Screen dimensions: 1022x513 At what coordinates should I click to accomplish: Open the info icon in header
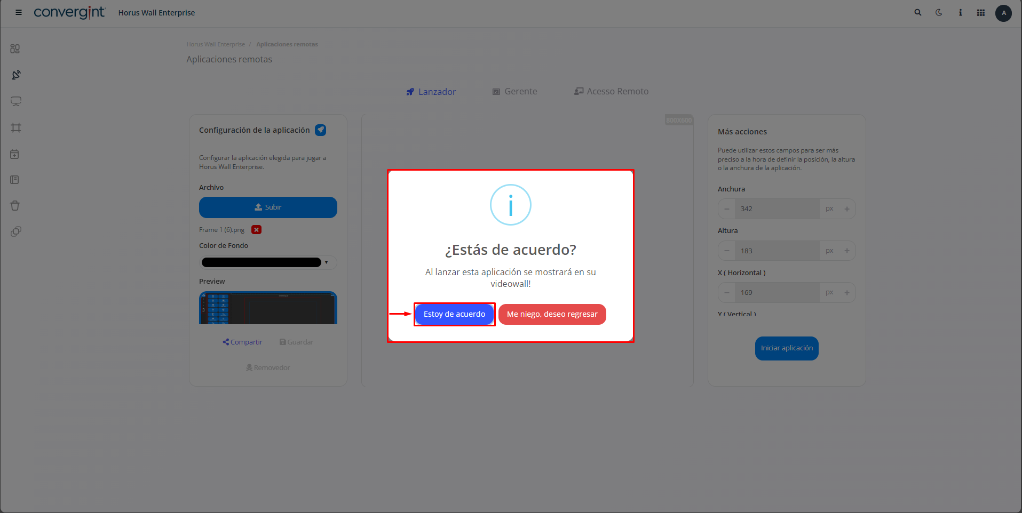[960, 12]
